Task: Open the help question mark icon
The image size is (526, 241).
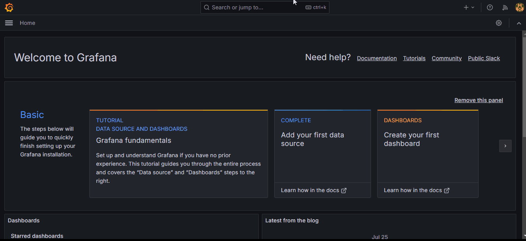Action: (x=490, y=7)
